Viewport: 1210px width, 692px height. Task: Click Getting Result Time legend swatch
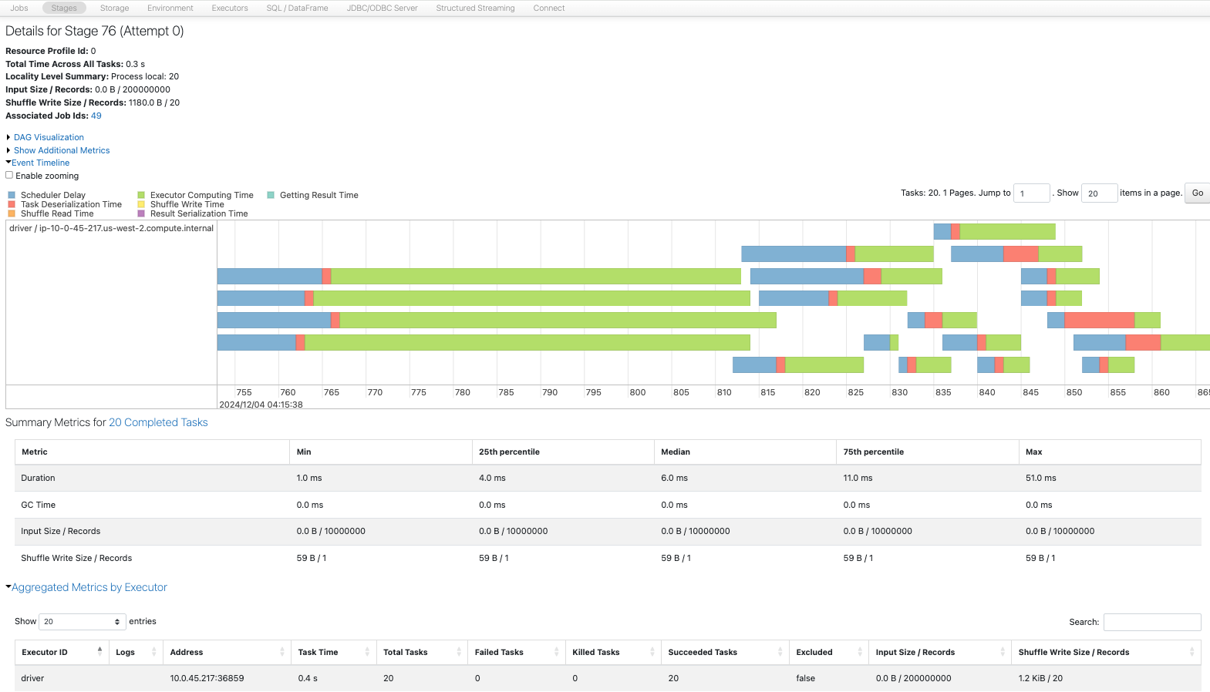coord(271,195)
